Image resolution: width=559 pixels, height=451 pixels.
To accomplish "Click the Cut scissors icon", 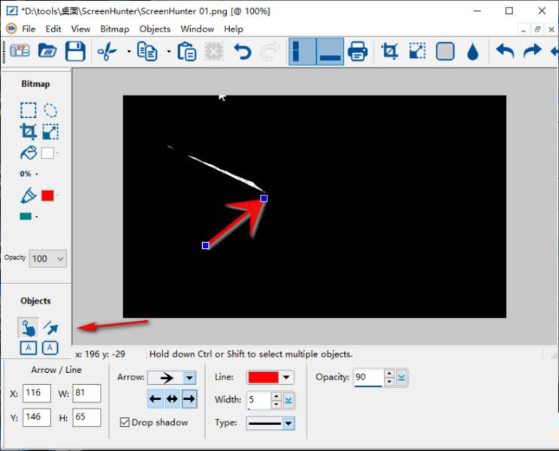I will point(107,51).
